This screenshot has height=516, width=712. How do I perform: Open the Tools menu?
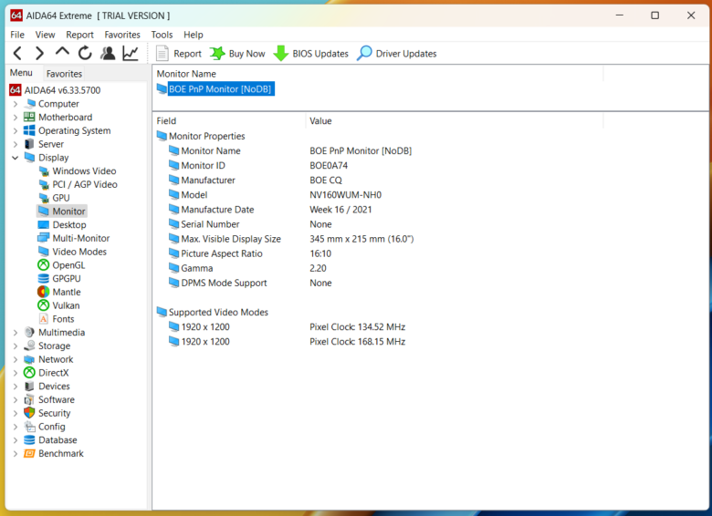(x=162, y=35)
